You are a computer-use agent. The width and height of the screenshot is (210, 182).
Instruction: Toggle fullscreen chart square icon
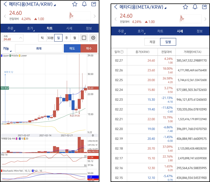coord(84,38)
